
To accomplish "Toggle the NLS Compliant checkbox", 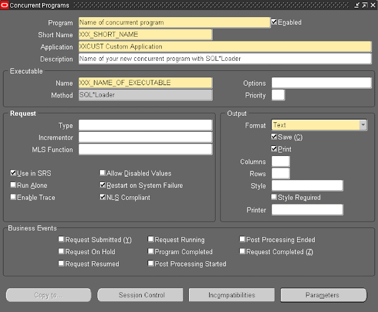I will pyautogui.click(x=102, y=197).
